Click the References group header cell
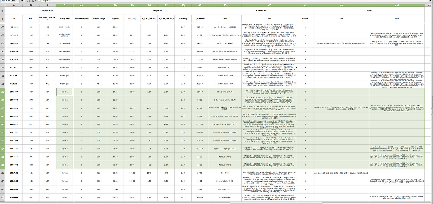 [x=261, y=11]
